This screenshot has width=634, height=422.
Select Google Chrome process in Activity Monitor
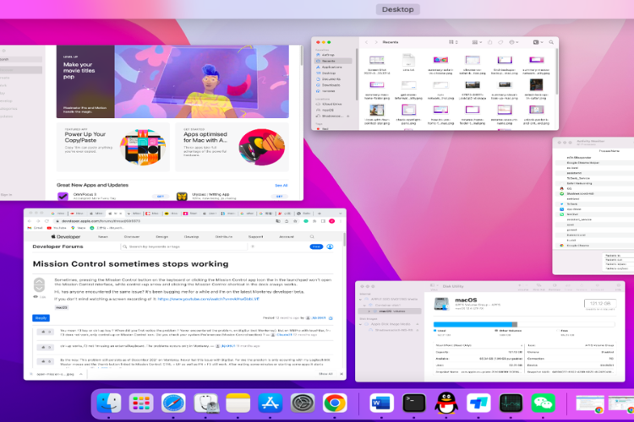[578, 246]
